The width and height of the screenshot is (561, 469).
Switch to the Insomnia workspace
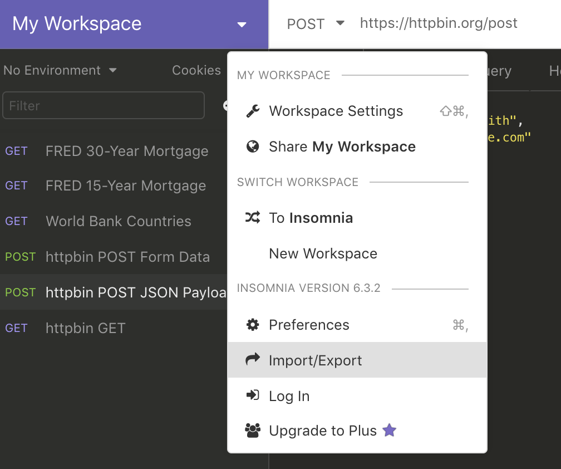pos(357,218)
